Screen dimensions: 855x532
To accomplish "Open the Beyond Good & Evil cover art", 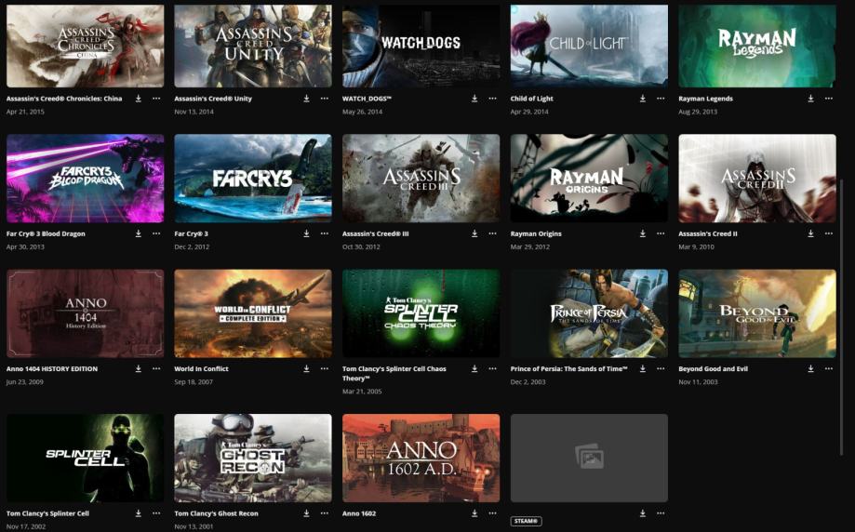I will (757, 313).
